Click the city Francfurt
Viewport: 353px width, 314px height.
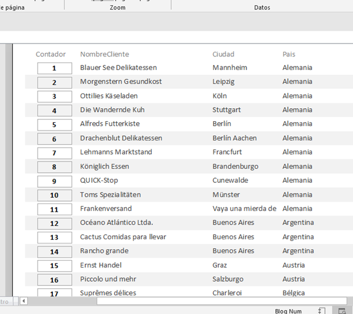[x=227, y=152]
